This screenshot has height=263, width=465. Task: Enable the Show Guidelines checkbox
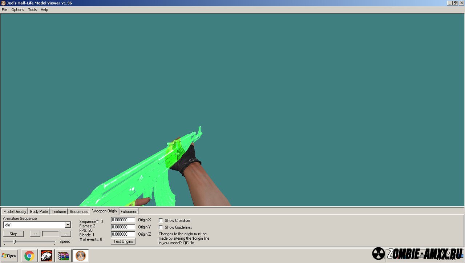pyautogui.click(x=161, y=227)
